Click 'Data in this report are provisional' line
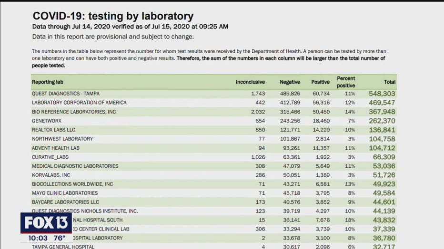This screenshot has height=249, width=444. pos(113,37)
